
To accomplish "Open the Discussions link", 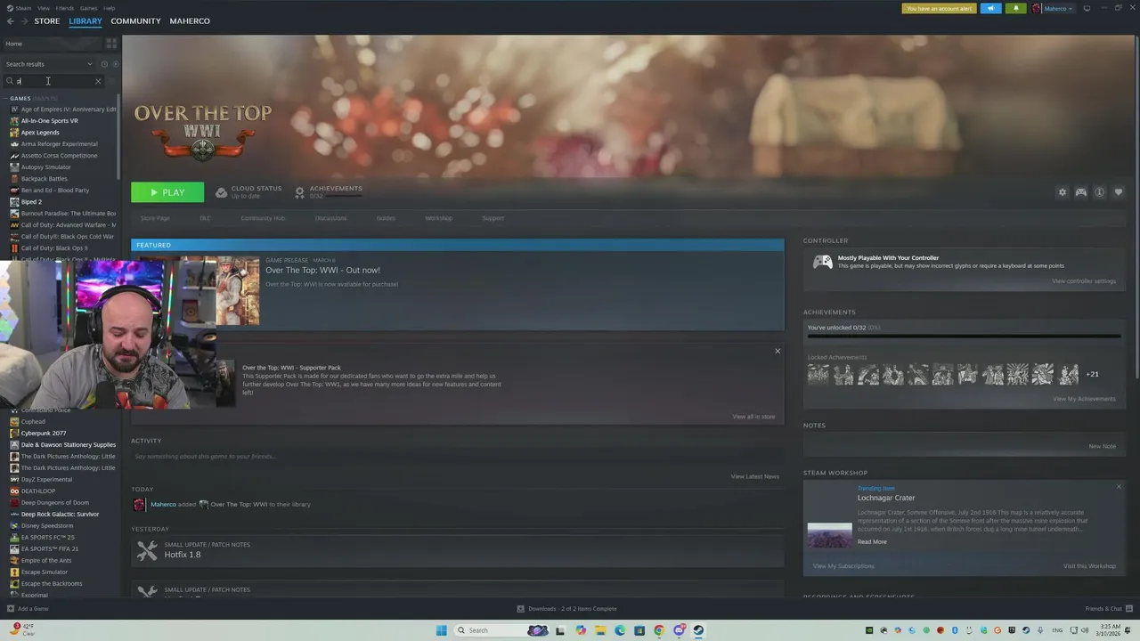I will pyautogui.click(x=330, y=218).
